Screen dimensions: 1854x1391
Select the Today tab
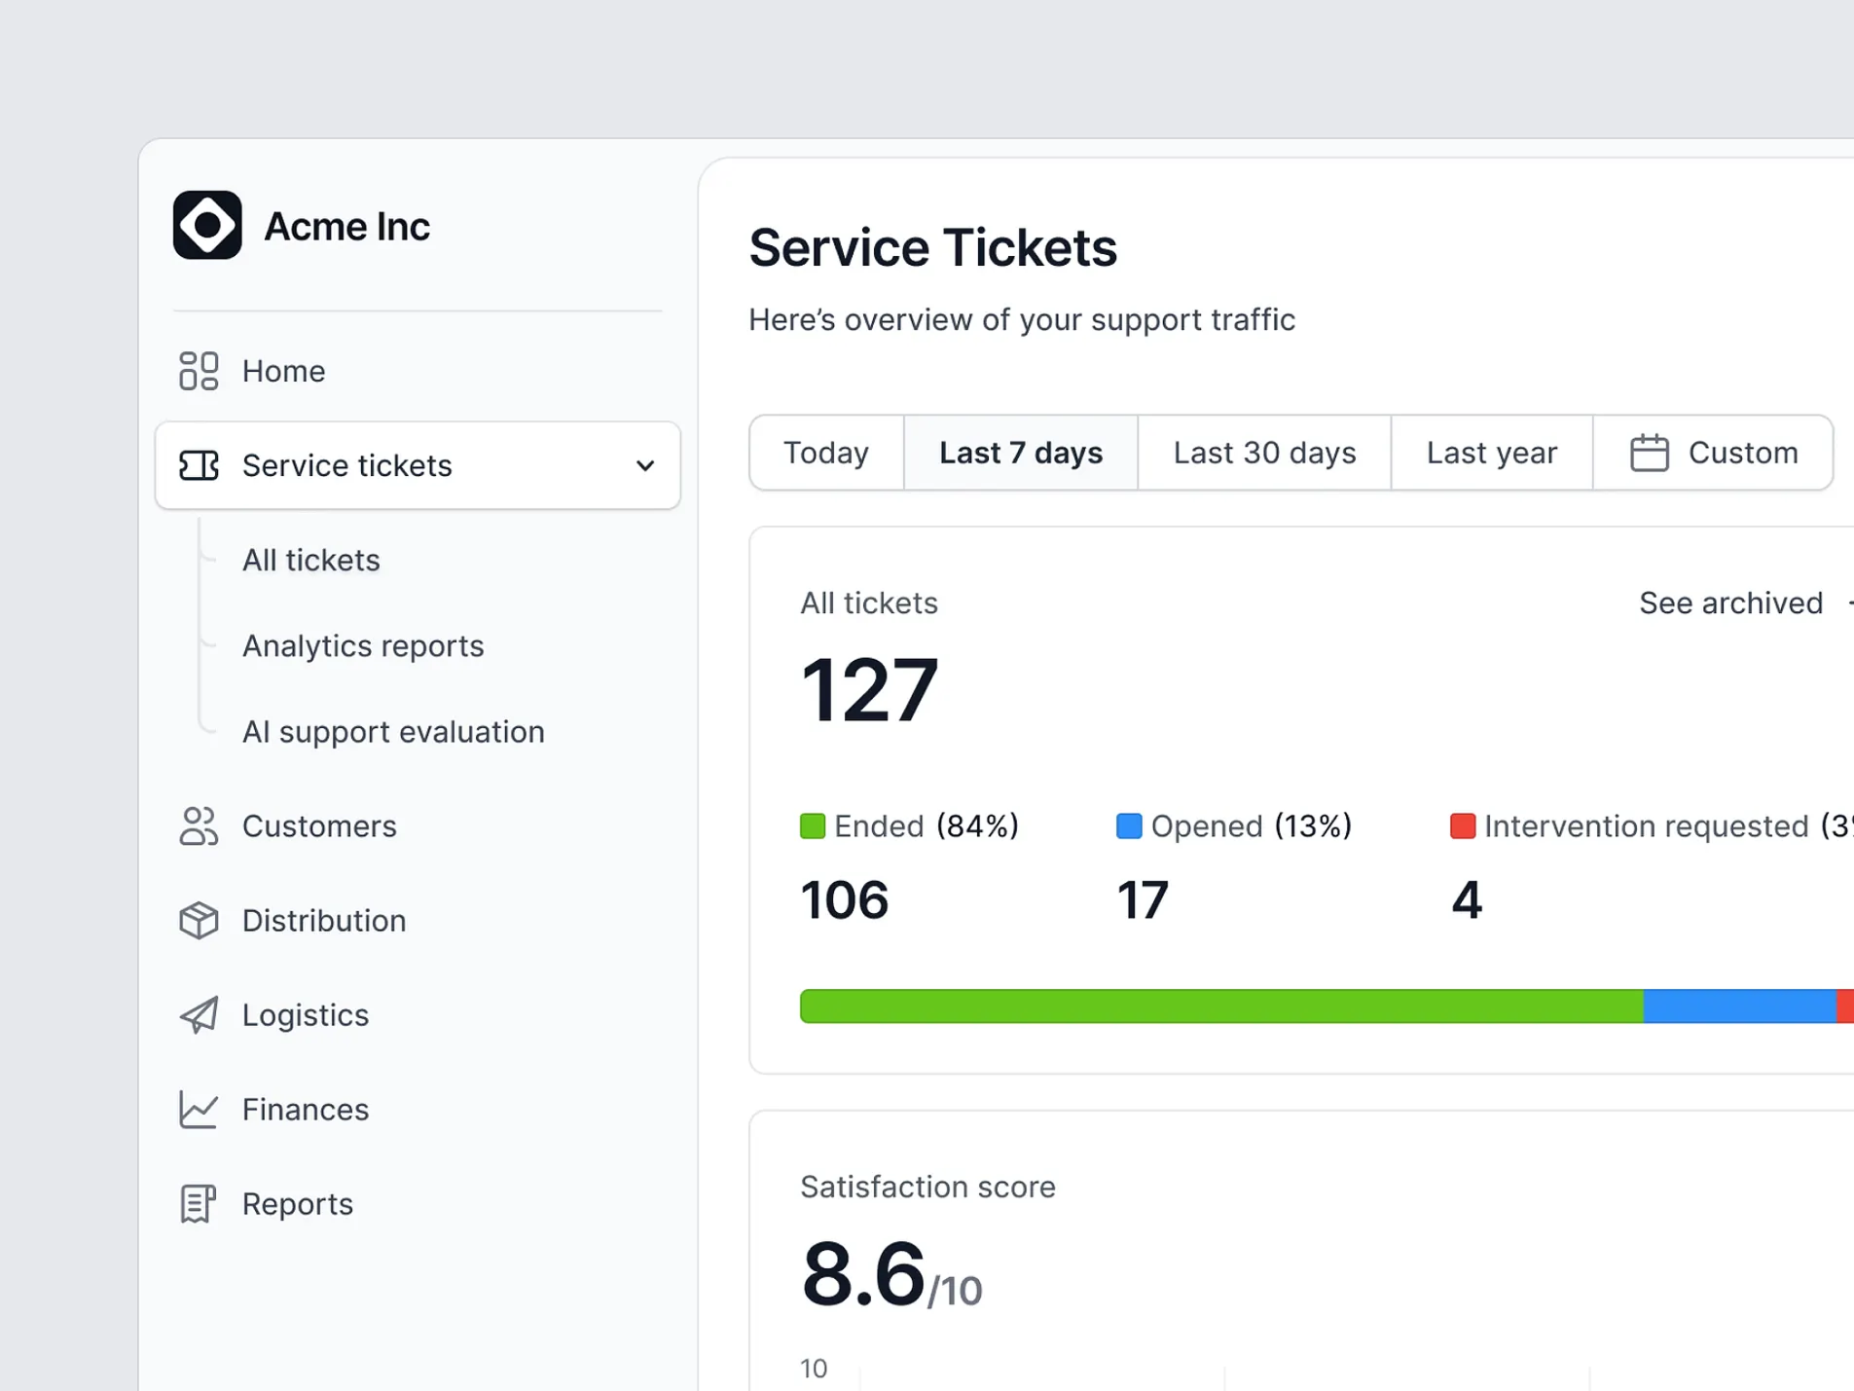tap(826, 453)
